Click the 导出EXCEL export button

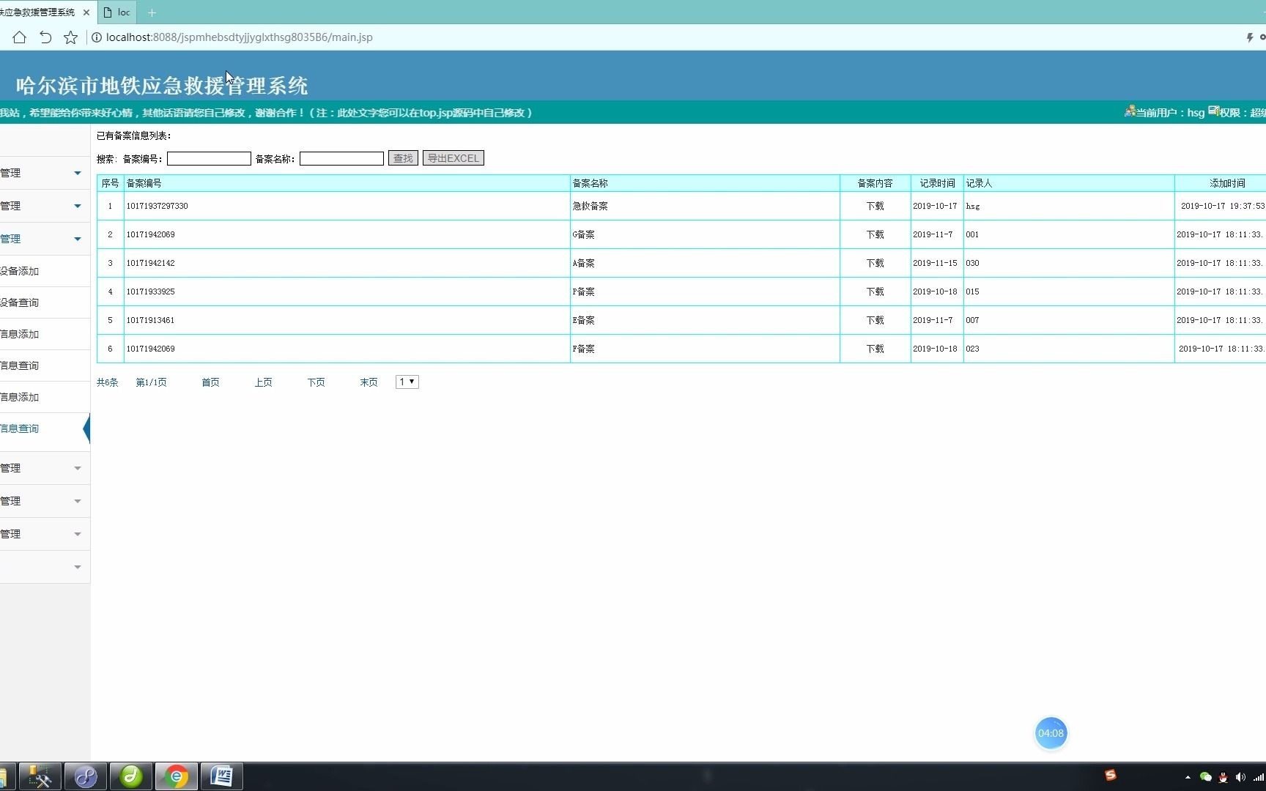click(453, 158)
